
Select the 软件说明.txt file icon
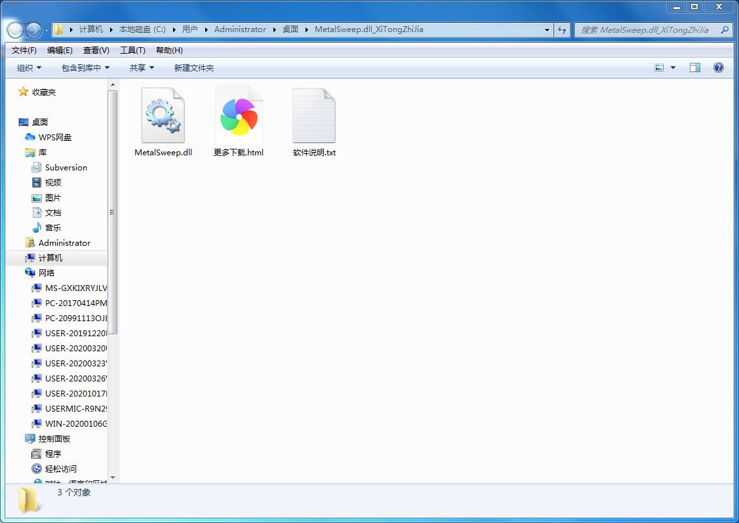tap(314, 115)
